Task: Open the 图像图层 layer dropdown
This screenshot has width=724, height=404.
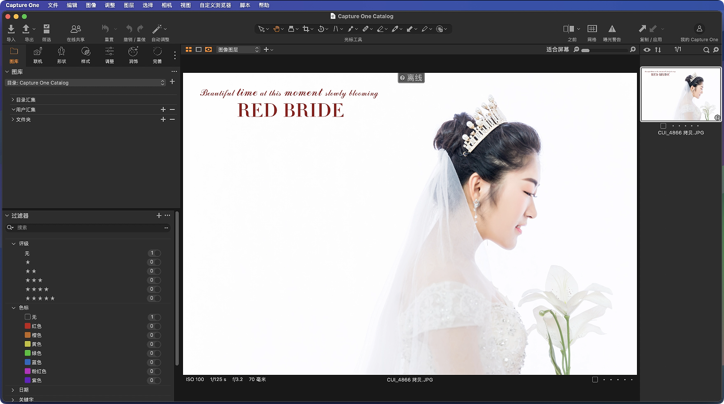Action: click(x=238, y=49)
